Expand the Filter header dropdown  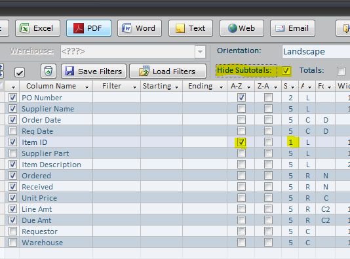pyautogui.click(x=134, y=87)
